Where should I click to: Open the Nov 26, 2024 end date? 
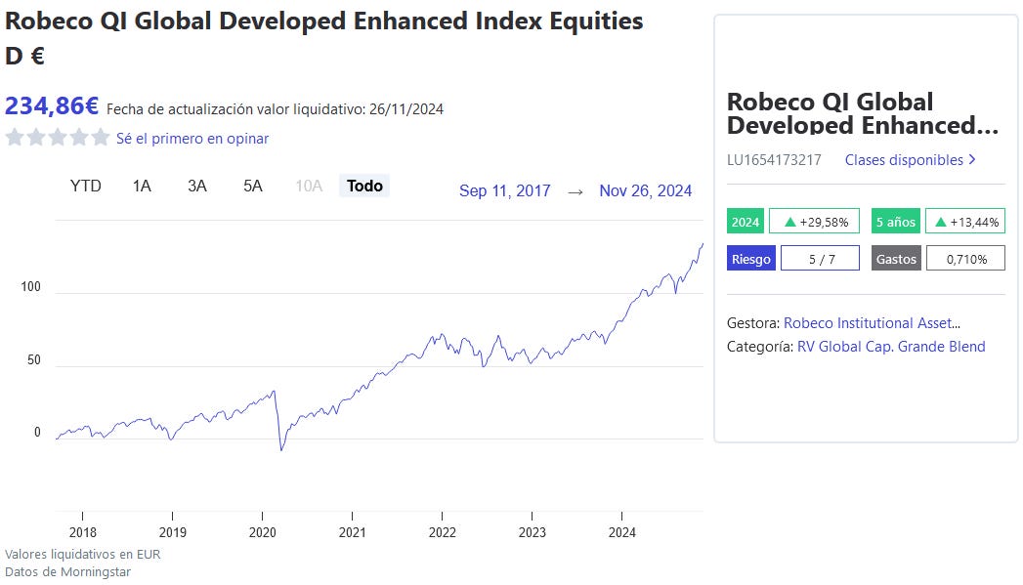coord(645,191)
